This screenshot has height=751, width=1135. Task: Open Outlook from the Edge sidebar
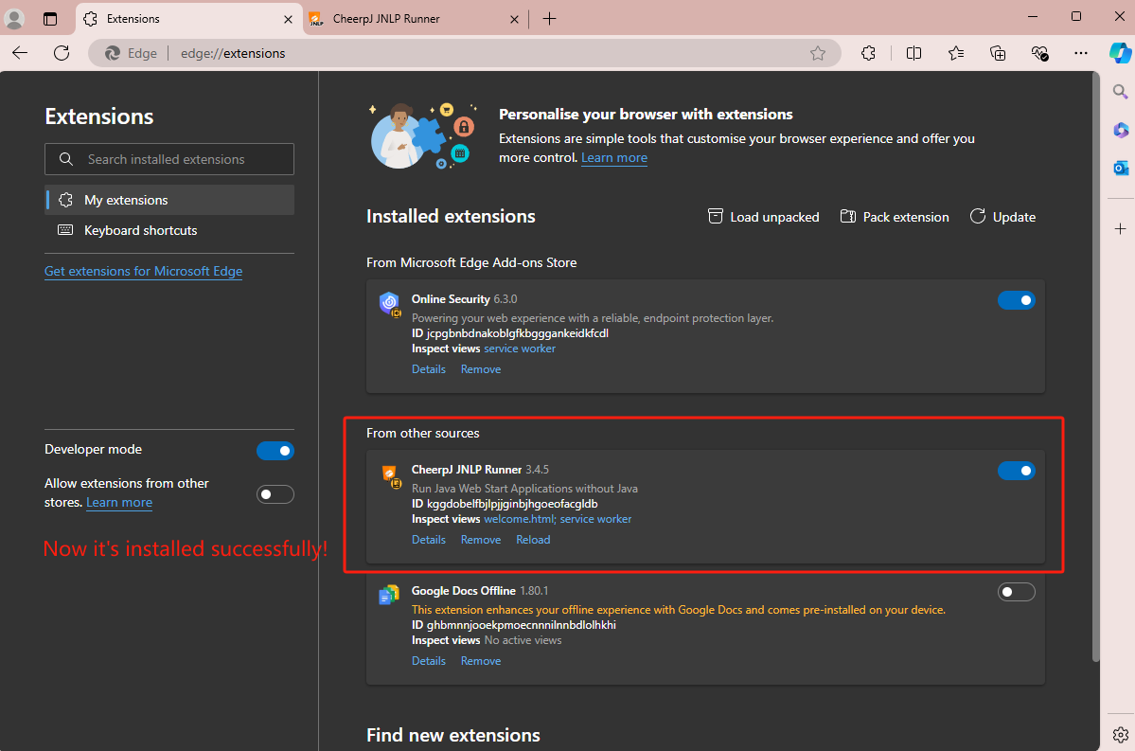point(1120,168)
